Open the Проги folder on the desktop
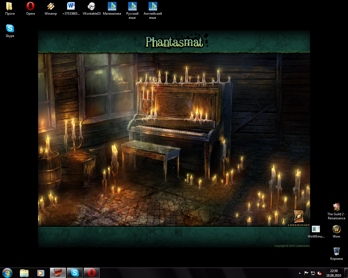 [10, 8]
